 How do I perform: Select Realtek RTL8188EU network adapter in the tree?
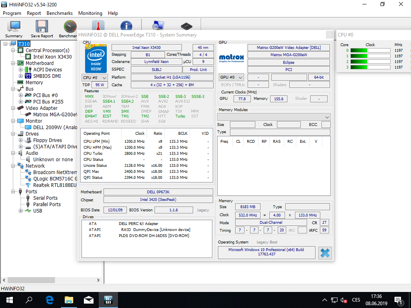(55, 185)
